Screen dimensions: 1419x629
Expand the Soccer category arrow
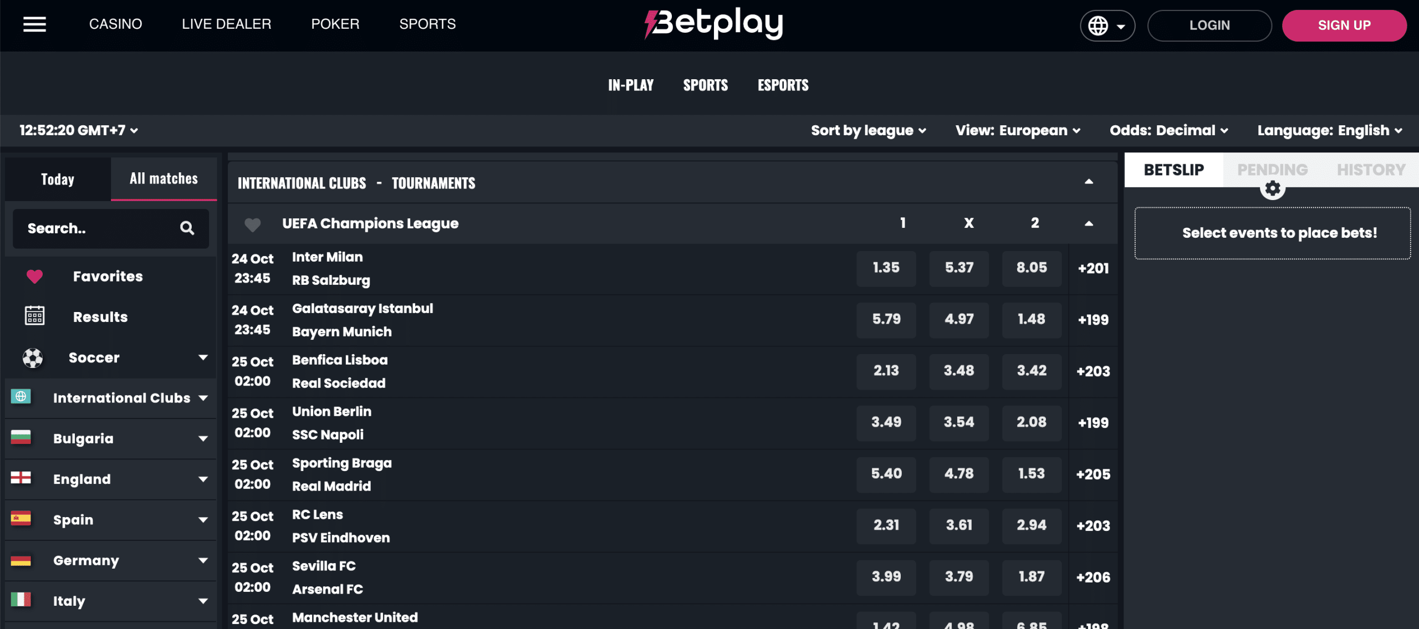(203, 357)
